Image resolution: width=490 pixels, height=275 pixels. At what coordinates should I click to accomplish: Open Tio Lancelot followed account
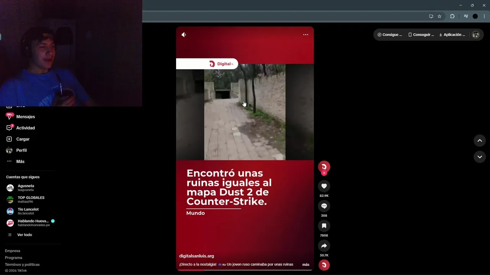point(29,211)
